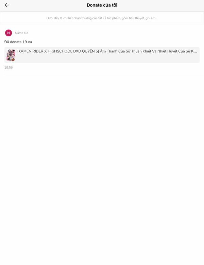Click the description about 'nhận thưởng' details
Viewport: 204px width, 265px height.
pyautogui.click(x=102, y=18)
